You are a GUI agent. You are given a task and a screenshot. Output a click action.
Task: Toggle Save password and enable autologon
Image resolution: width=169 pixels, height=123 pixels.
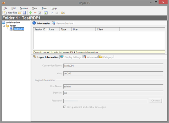(64, 107)
